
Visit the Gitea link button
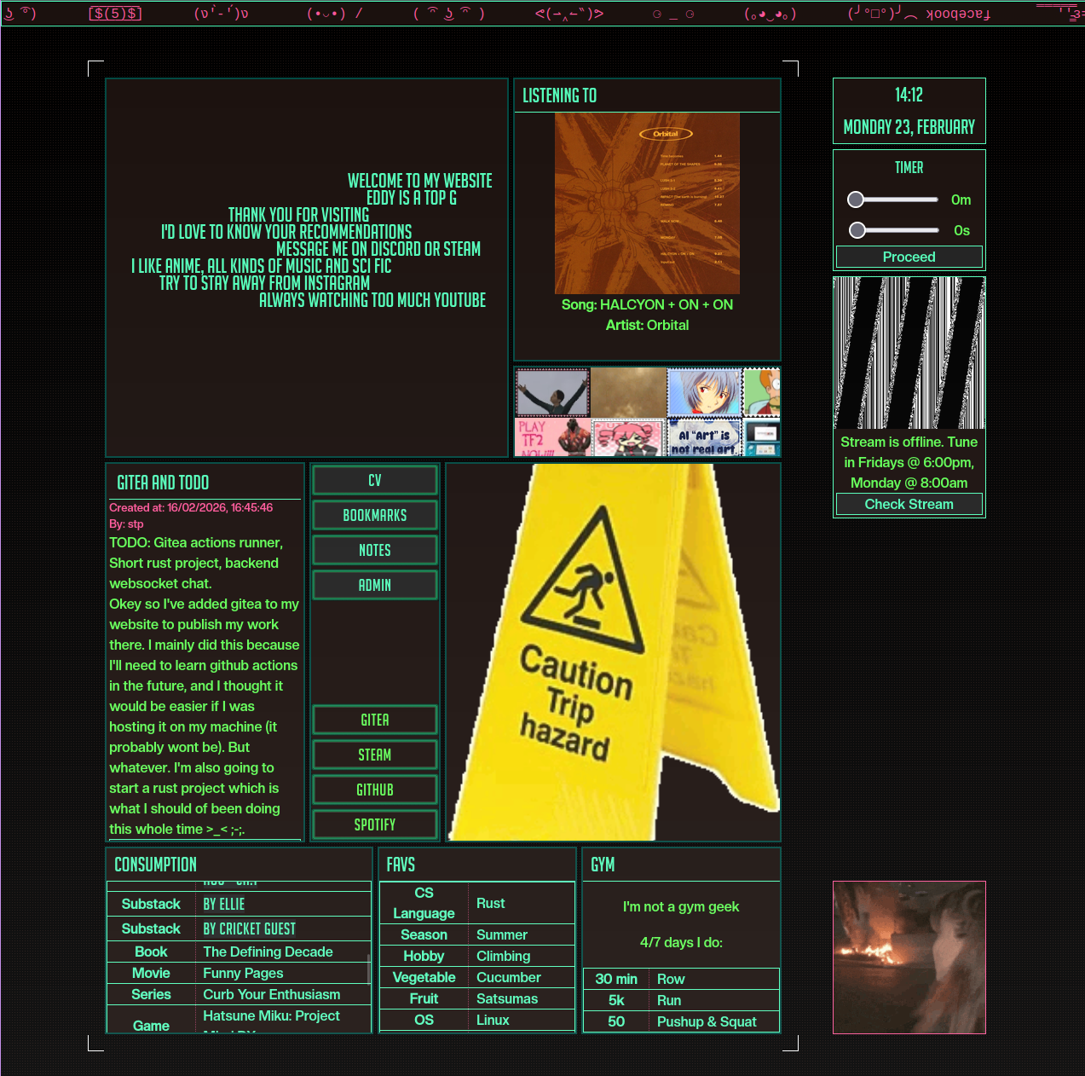(375, 720)
